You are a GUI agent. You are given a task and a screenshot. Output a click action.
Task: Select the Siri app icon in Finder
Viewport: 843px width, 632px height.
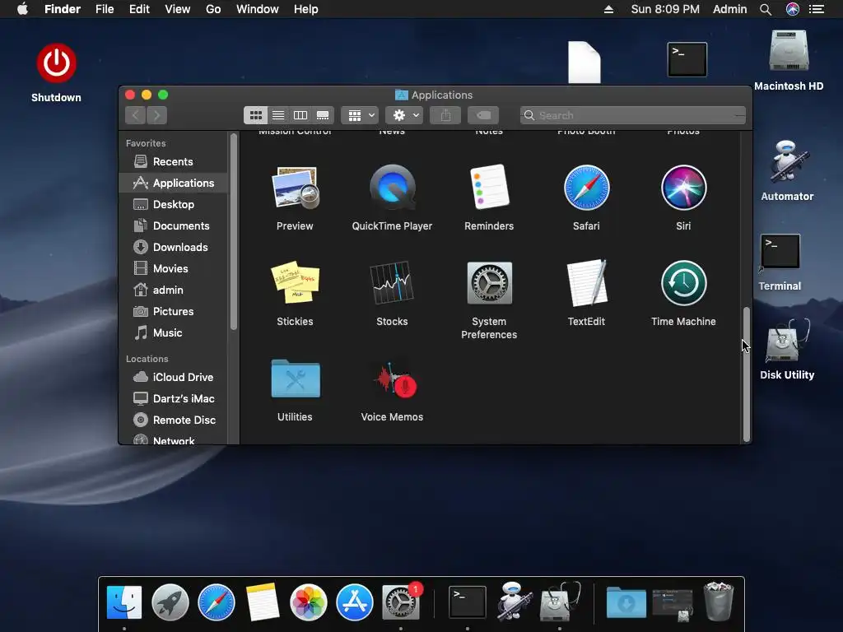tap(684, 188)
